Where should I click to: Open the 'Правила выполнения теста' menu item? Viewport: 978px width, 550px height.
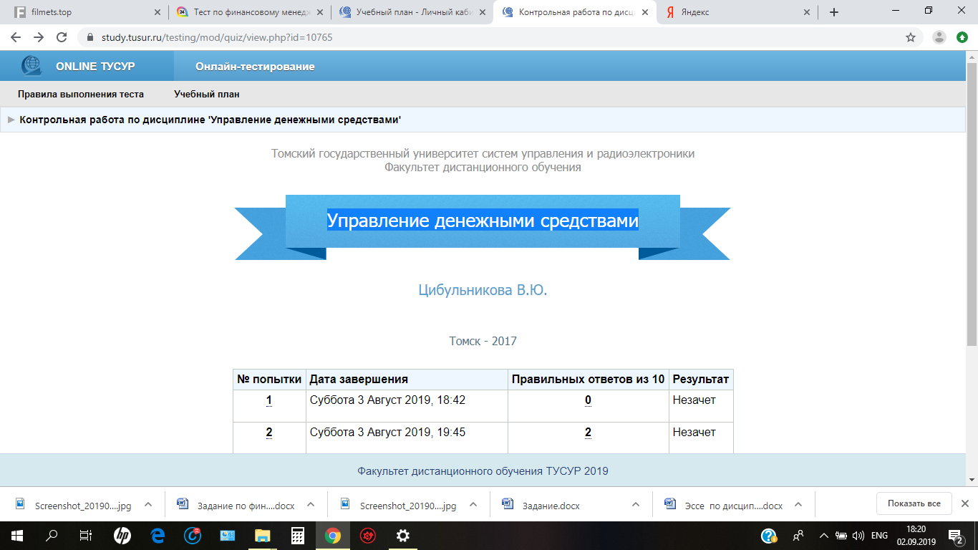pos(81,94)
